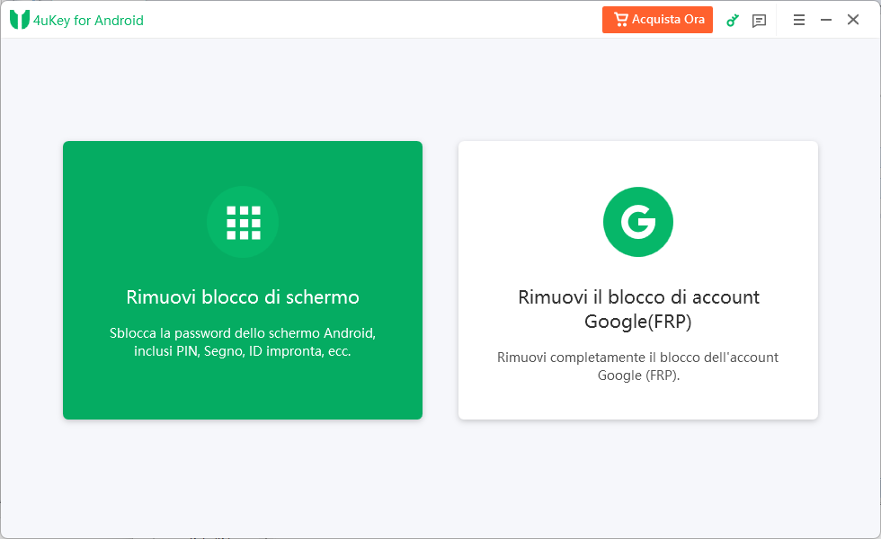Minimize the 4uKey window
The height and width of the screenshot is (539, 881).
click(x=826, y=20)
